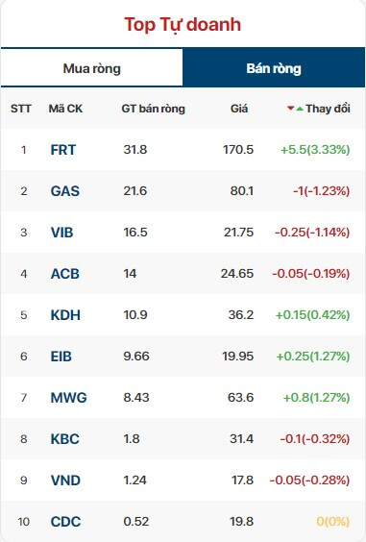Click the Mã CK column header
This screenshot has height=542, width=366.
[65, 109]
